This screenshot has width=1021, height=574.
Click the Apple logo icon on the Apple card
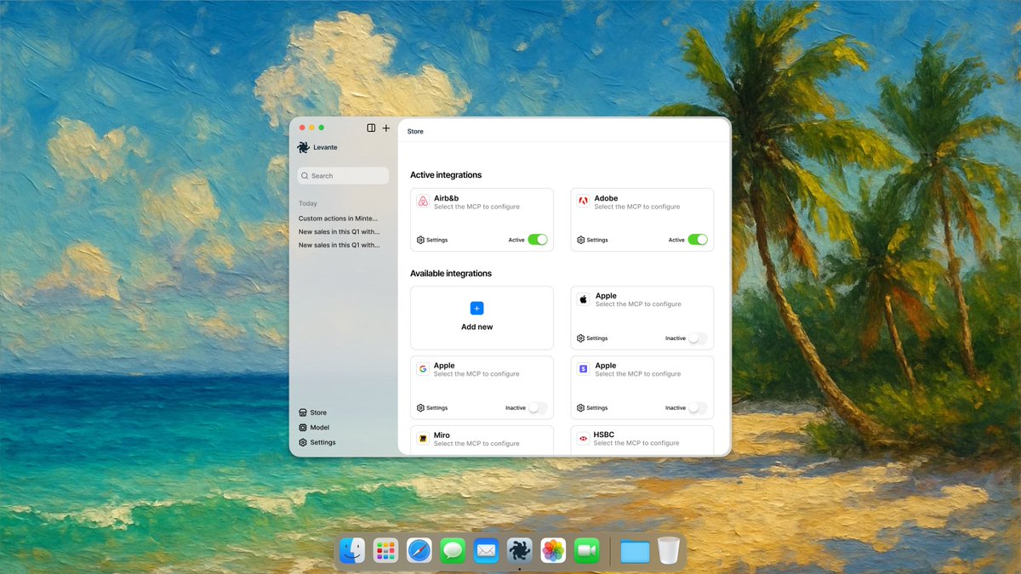[x=583, y=299]
